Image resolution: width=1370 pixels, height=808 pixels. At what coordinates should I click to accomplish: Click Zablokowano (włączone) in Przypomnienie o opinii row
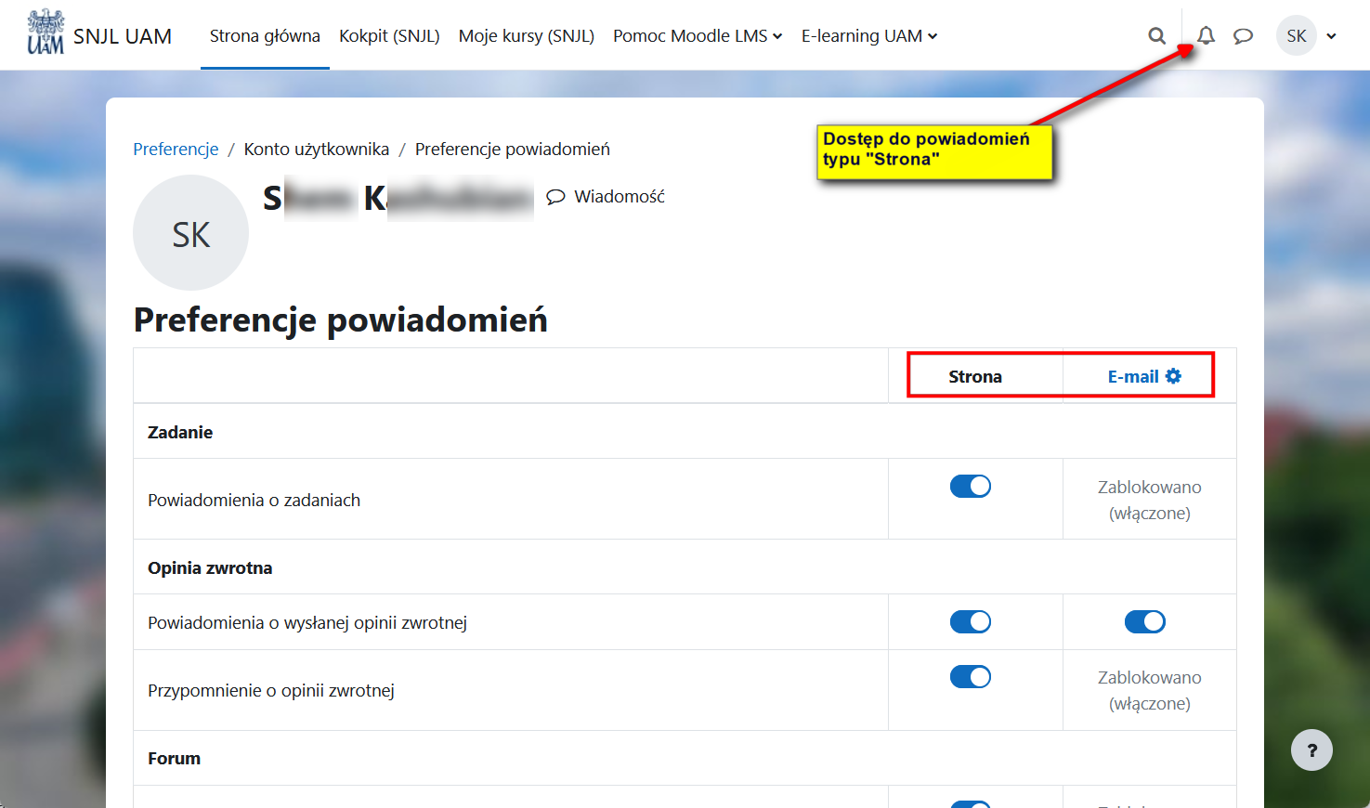click(1150, 690)
